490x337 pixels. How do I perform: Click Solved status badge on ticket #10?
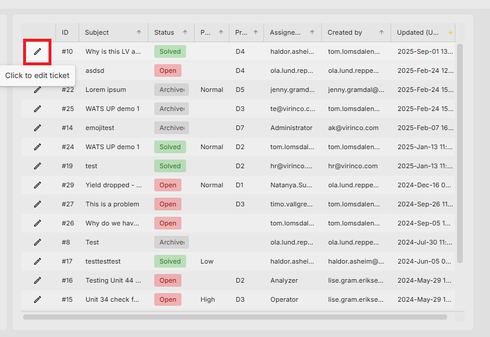[170, 51]
